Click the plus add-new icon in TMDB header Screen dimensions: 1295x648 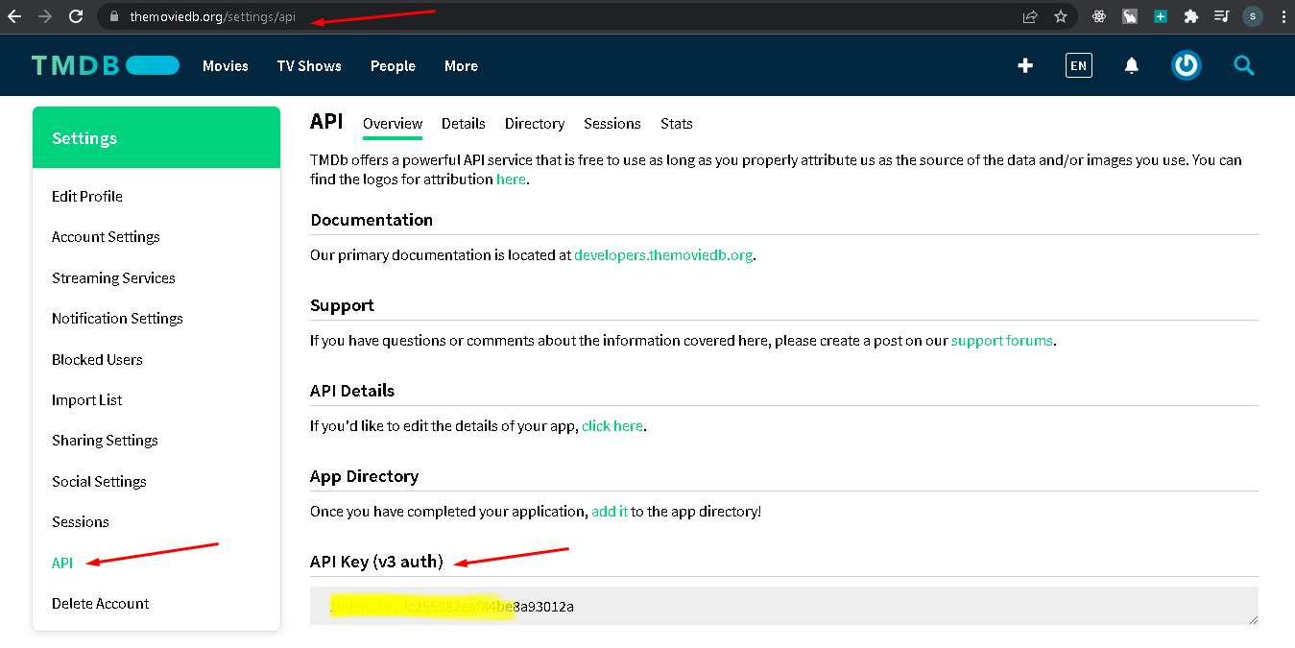click(1025, 65)
